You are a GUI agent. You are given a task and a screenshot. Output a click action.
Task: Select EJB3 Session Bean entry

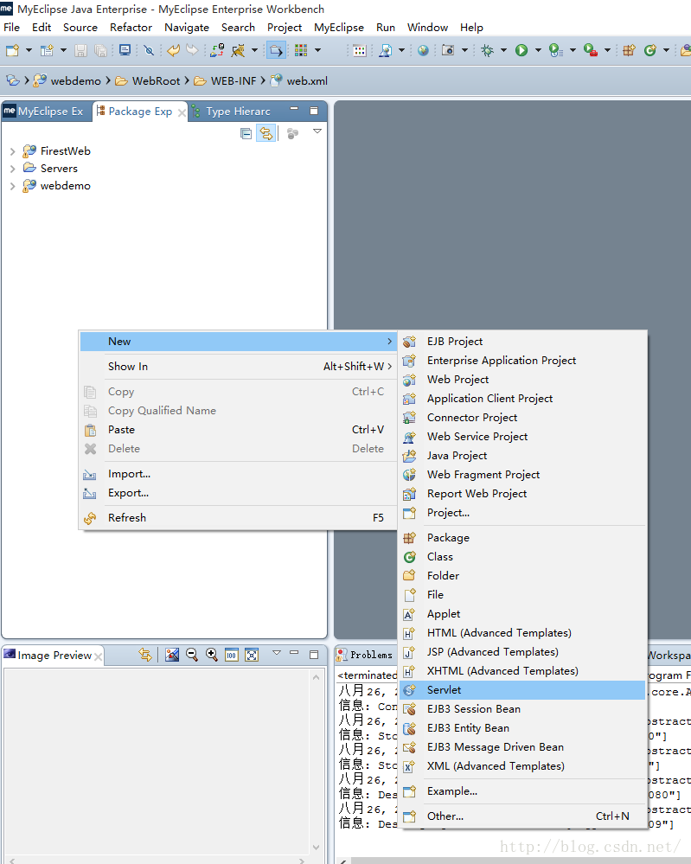522,708
